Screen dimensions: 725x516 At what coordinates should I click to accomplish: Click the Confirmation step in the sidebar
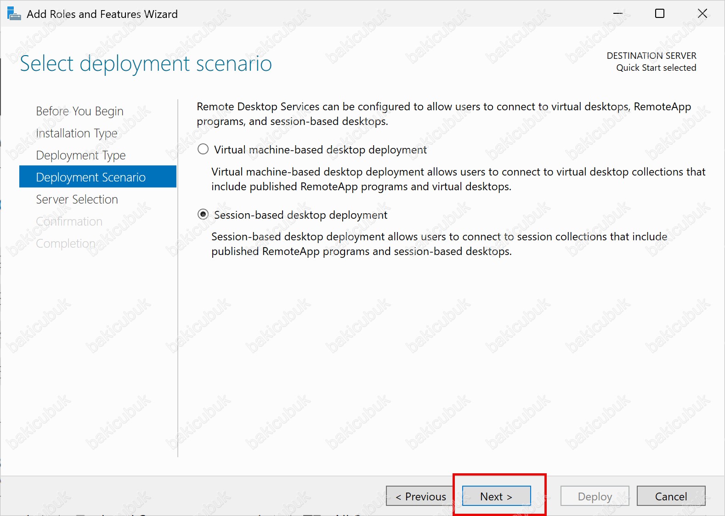(x=69, y=221)
